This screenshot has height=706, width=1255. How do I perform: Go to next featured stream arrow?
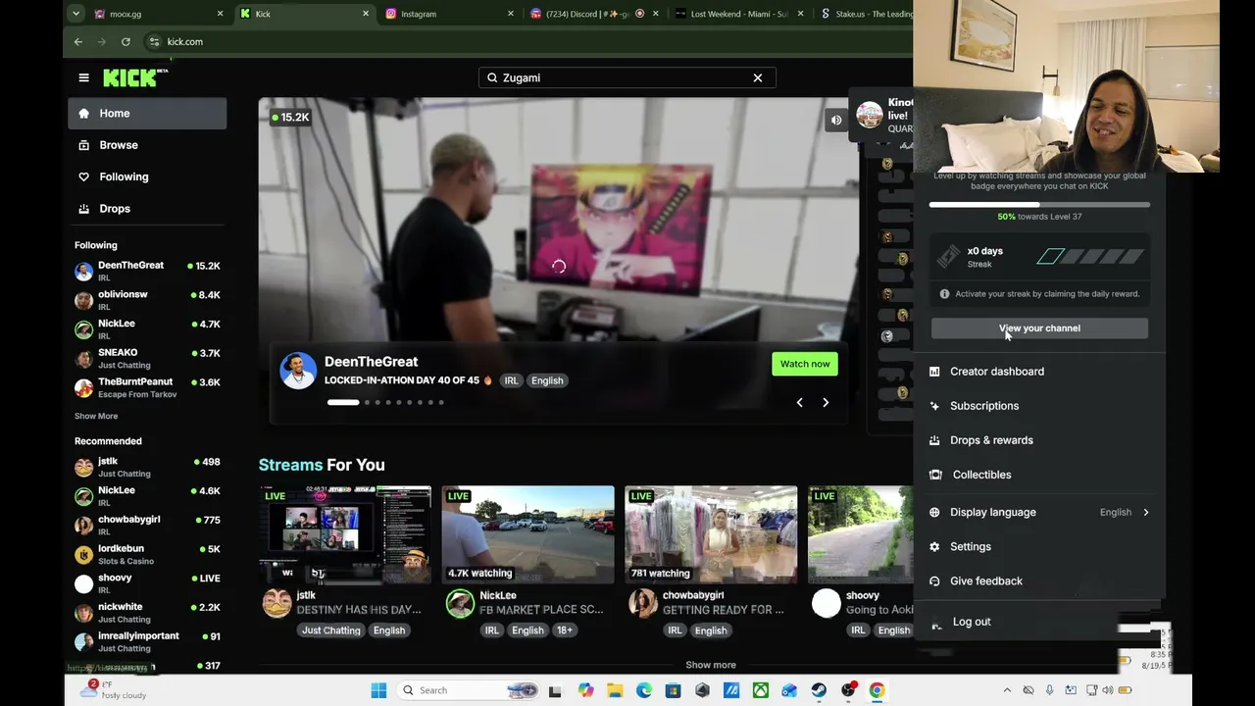[x=826, y=402]
